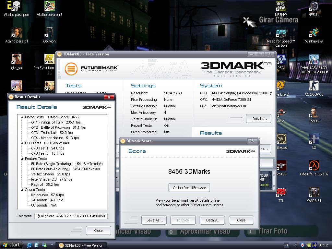Select 'GT1 - Wings of Fury' row
332x249 pixels.
[56, 122]
